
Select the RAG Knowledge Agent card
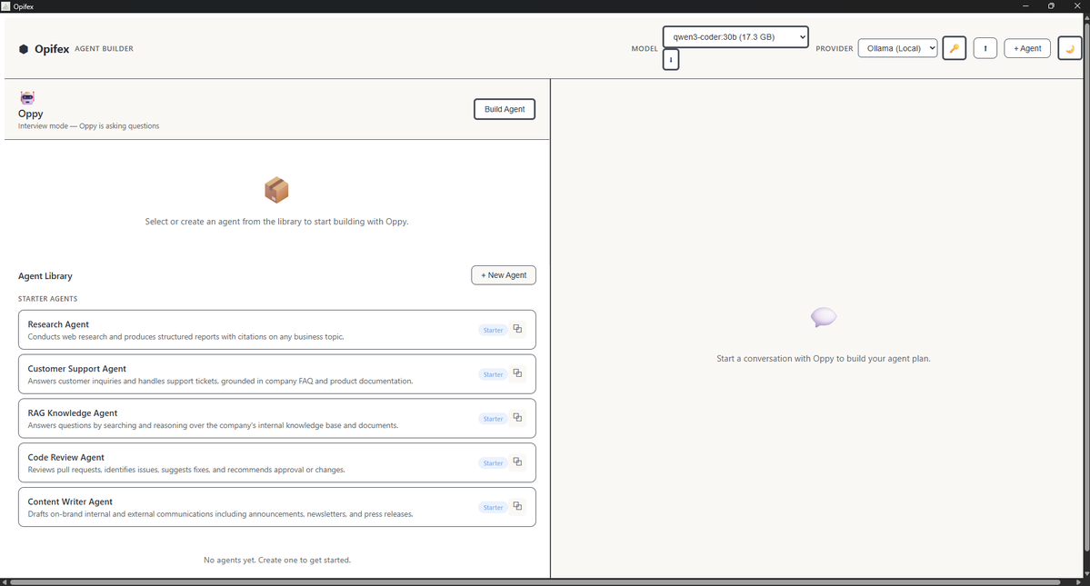[276, 419]
